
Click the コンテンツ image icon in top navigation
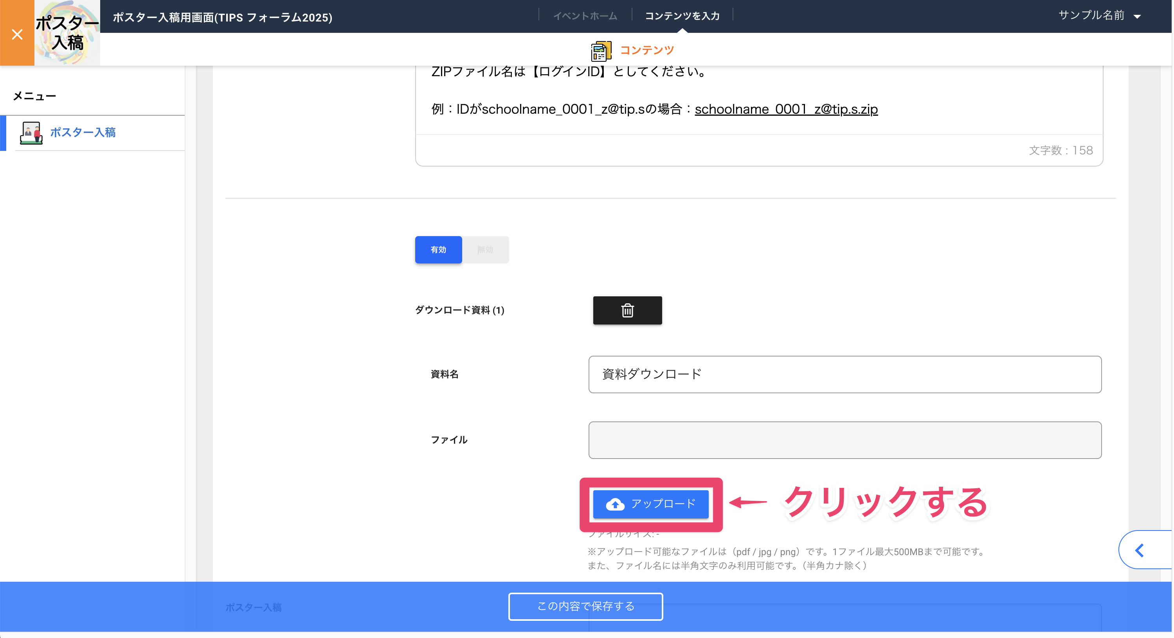[601, 50]
